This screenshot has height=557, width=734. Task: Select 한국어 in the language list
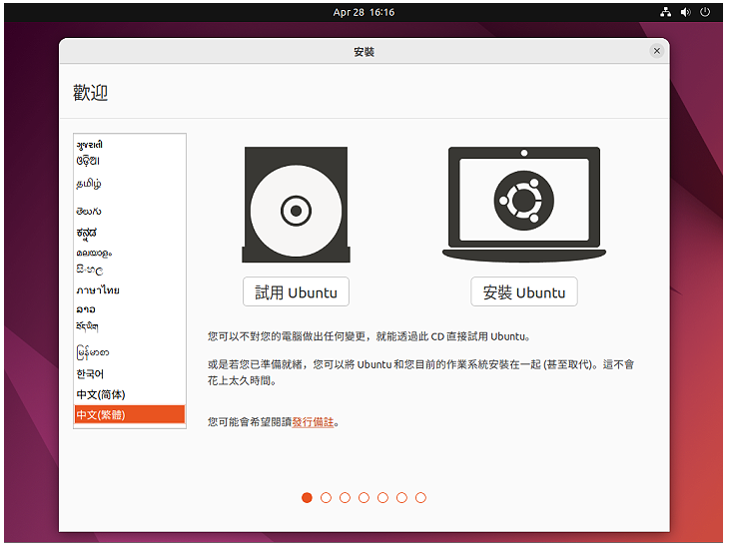coord(130,373)
